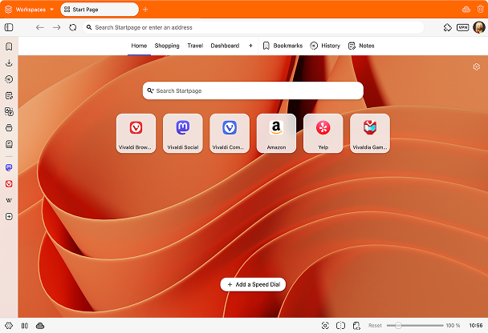Switch to the Travel speed dial group
488x333 pixels.
(195, 46)
